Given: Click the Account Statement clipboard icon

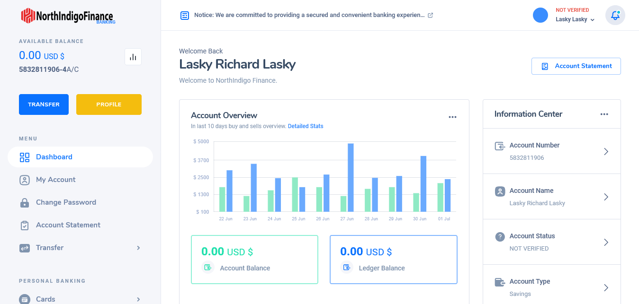Looking at the screenshot, I should [x=25, y=226].
